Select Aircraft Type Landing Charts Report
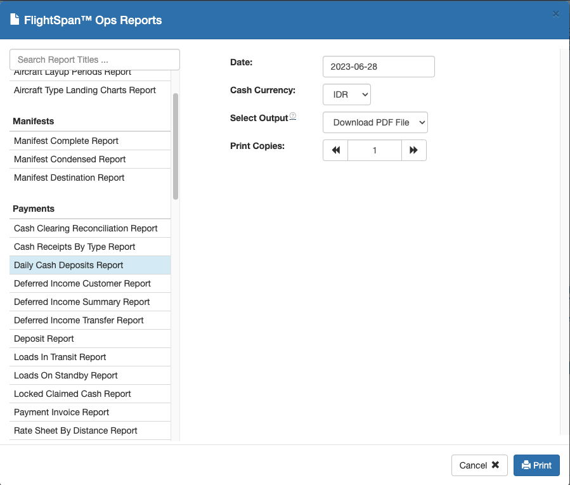This screenshot has width=570, height=485. (90, 90)
